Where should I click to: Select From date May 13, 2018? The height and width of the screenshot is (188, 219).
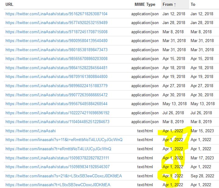coord(175,104)
